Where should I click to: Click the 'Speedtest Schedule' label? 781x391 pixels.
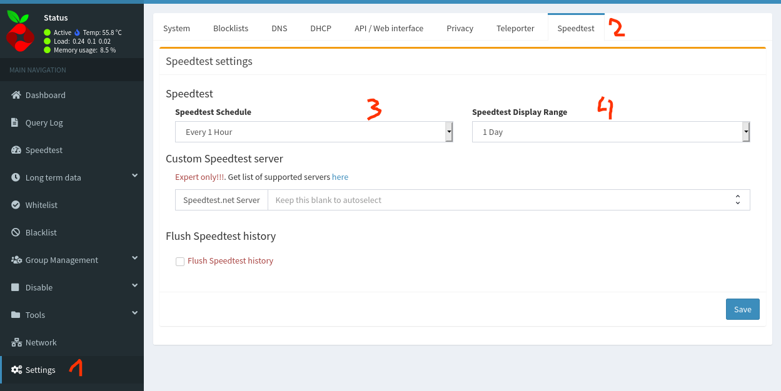213,112
